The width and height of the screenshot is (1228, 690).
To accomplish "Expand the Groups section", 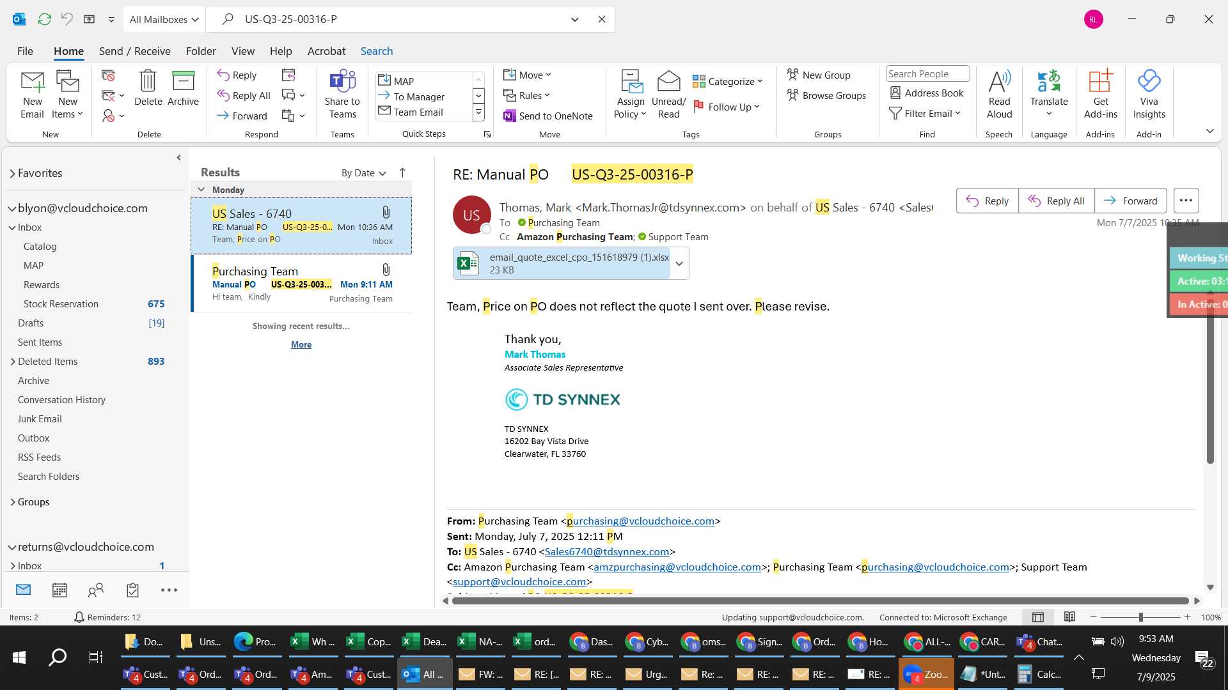I will (x=13, y=502).
